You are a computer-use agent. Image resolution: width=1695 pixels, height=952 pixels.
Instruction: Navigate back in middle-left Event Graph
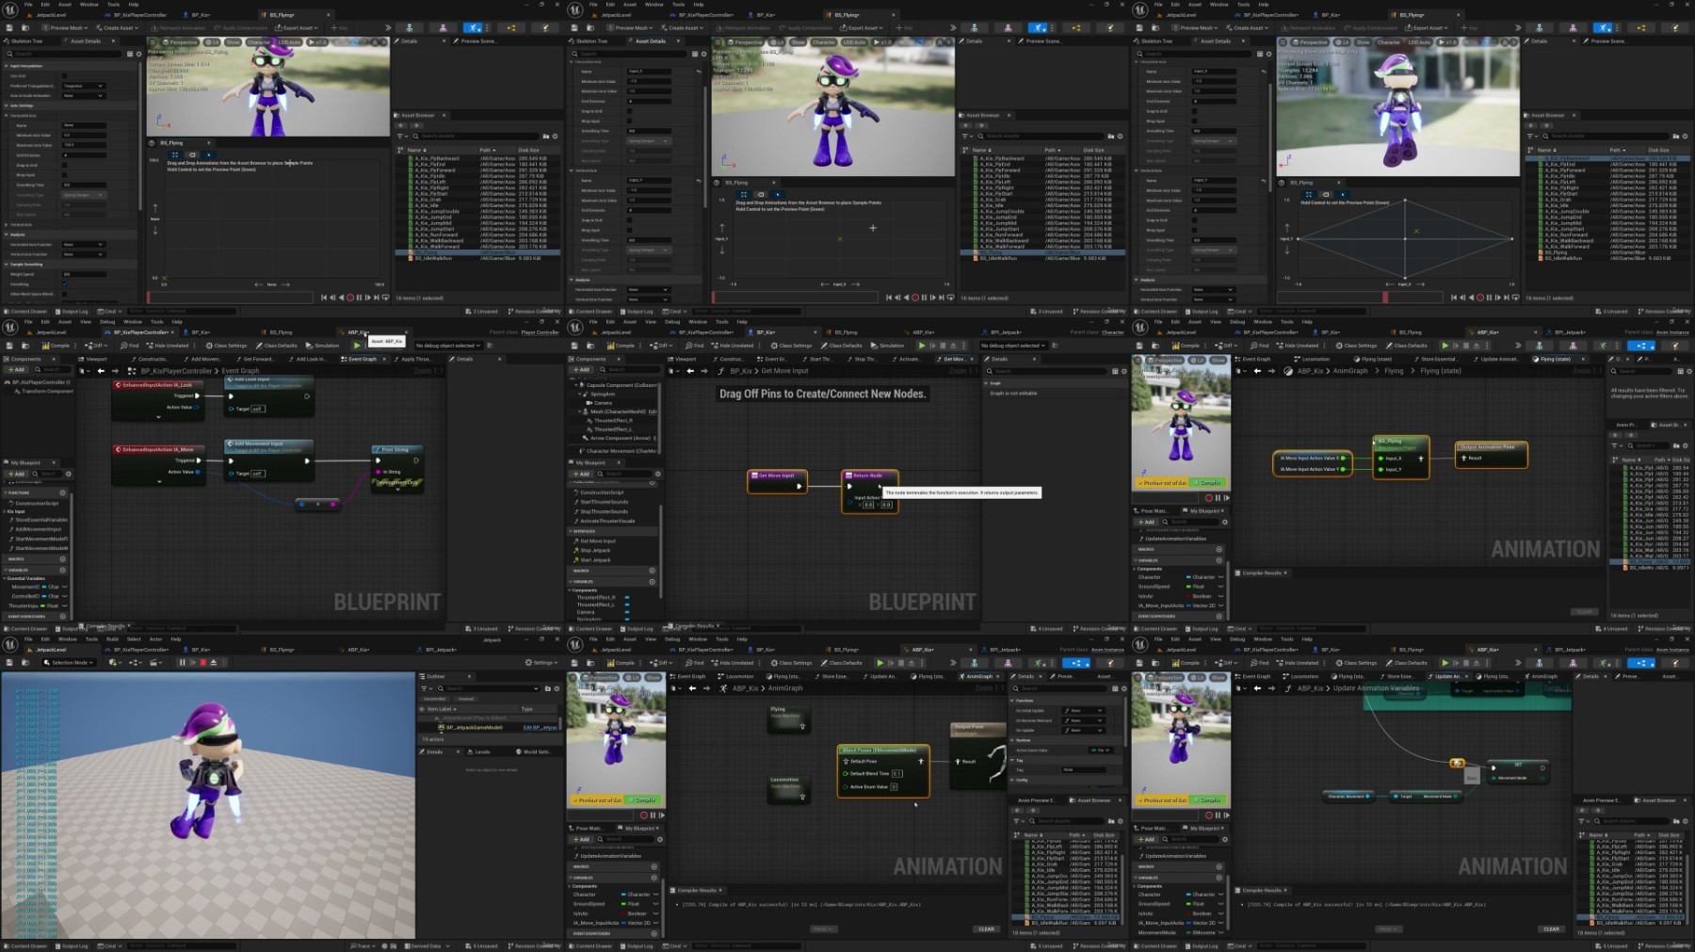(101, 371)
